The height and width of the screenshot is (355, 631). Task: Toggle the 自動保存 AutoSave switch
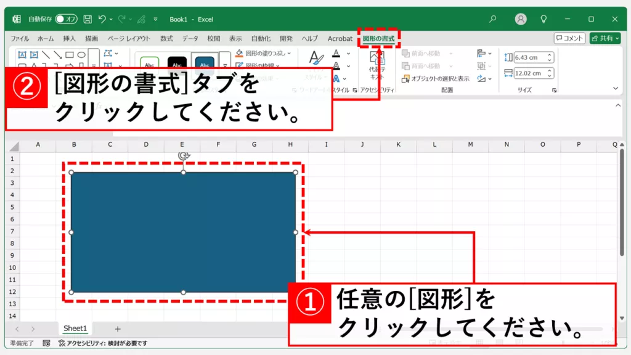tap(67, 19)
